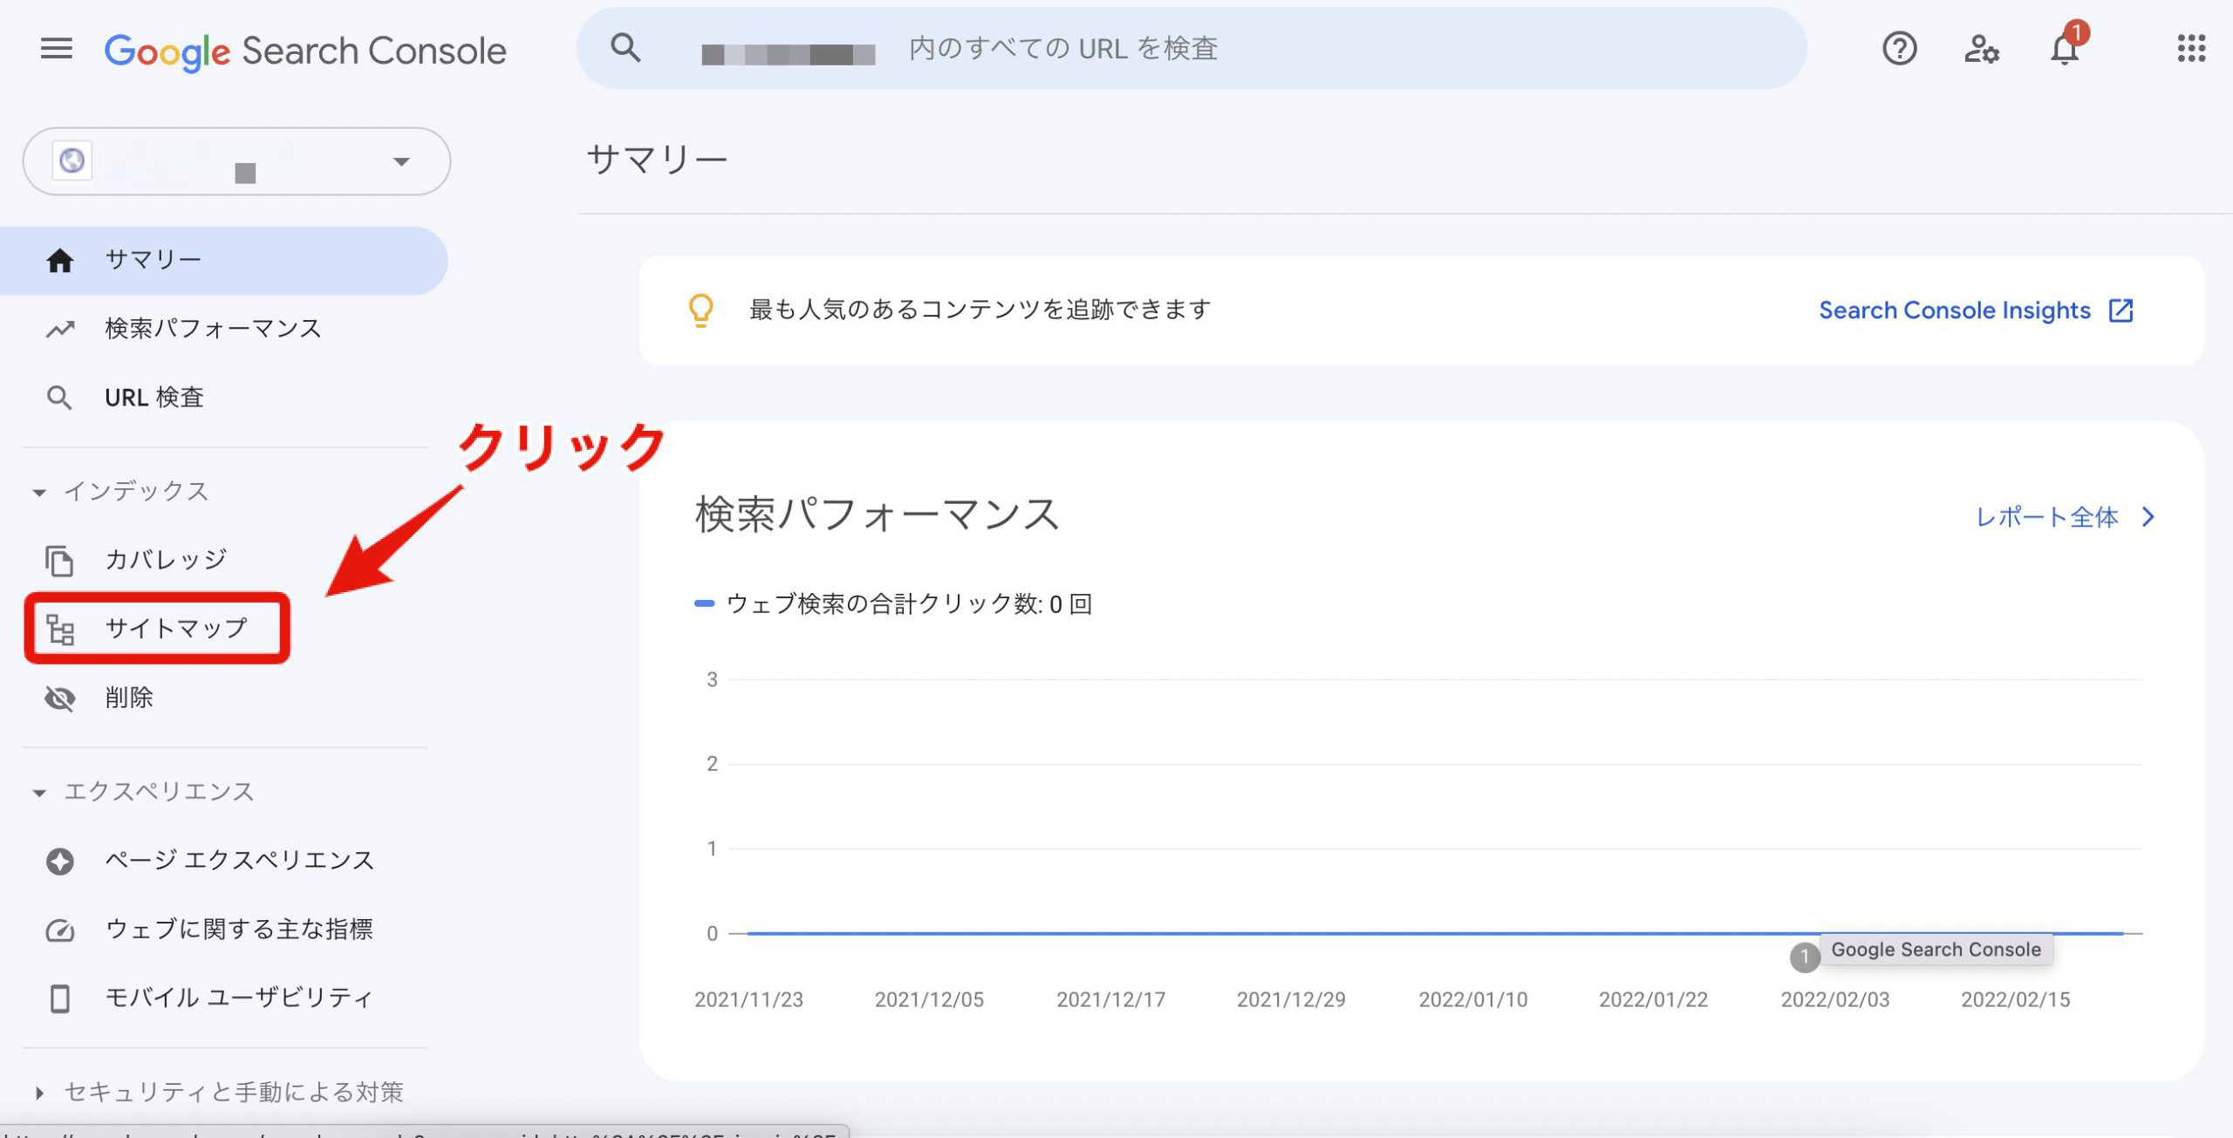
Task: Click the ウェブ検索の合計クリック数 legend
Action: [893, 603]
